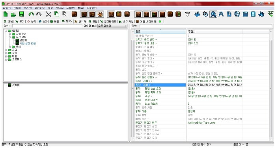The height and width of the screenshot is (148, 276).
Task: Click the green SC test document icon
Action: tap(270, 14)
